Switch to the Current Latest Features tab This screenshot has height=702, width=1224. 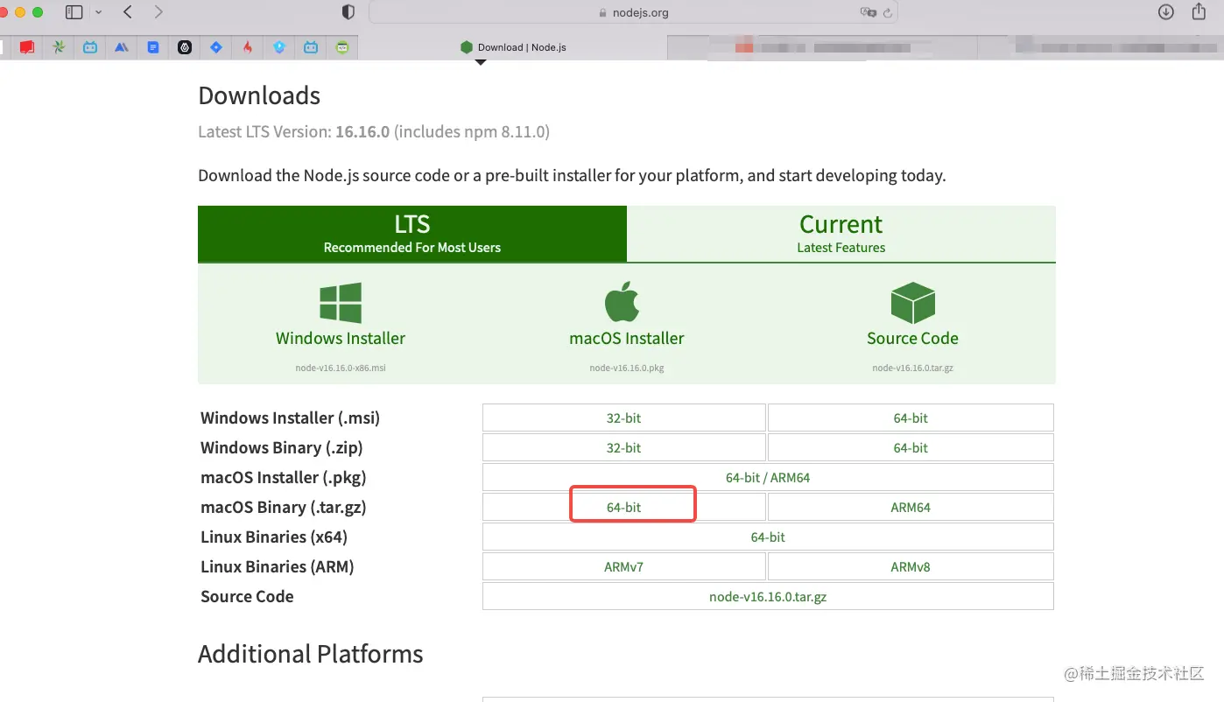coord(841,234)
